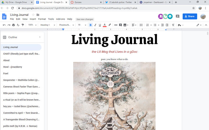The width and height of the screenshot is (209, 130).
Task: Go to Cameras Shoot Faster Than Guns
Action: (x=22, y=87)
